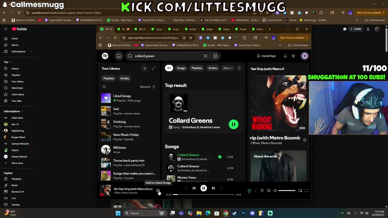This screenshot has width=388, height=218.
Task: Click the Spotify logo in the web player
Action: (105, 56)
